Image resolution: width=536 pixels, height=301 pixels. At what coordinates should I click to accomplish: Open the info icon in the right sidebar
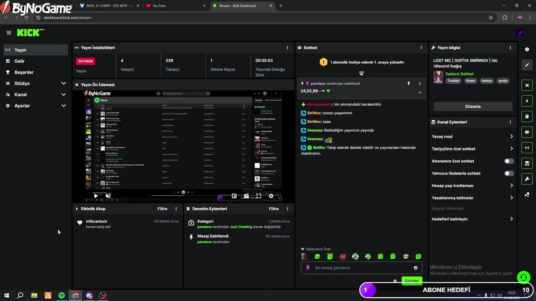pos(527,49)
